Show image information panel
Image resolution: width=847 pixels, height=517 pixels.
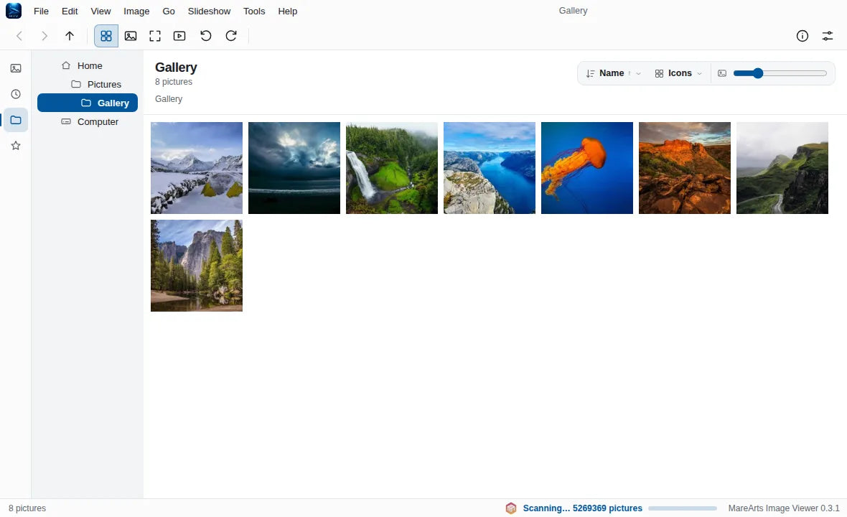(x=802, y=36)
